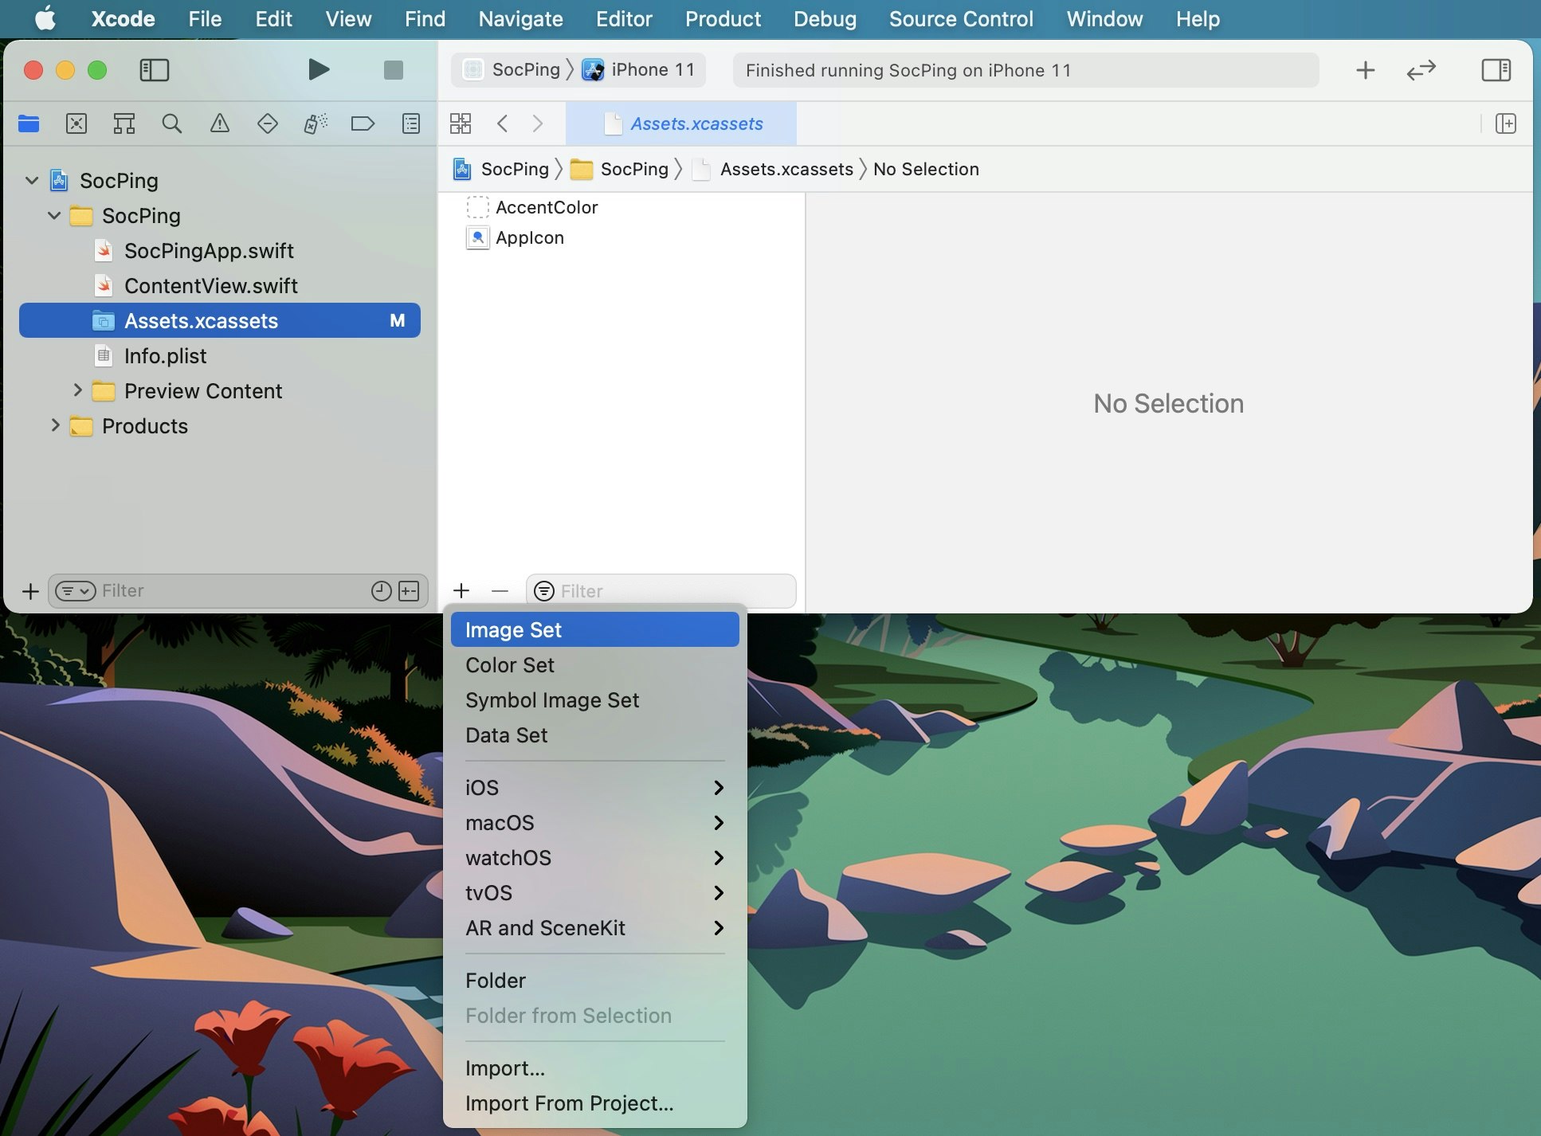This screenshot has width=1541, height=1136.
Task: Click the code review arrows icon
Action: coord(1421,70)
